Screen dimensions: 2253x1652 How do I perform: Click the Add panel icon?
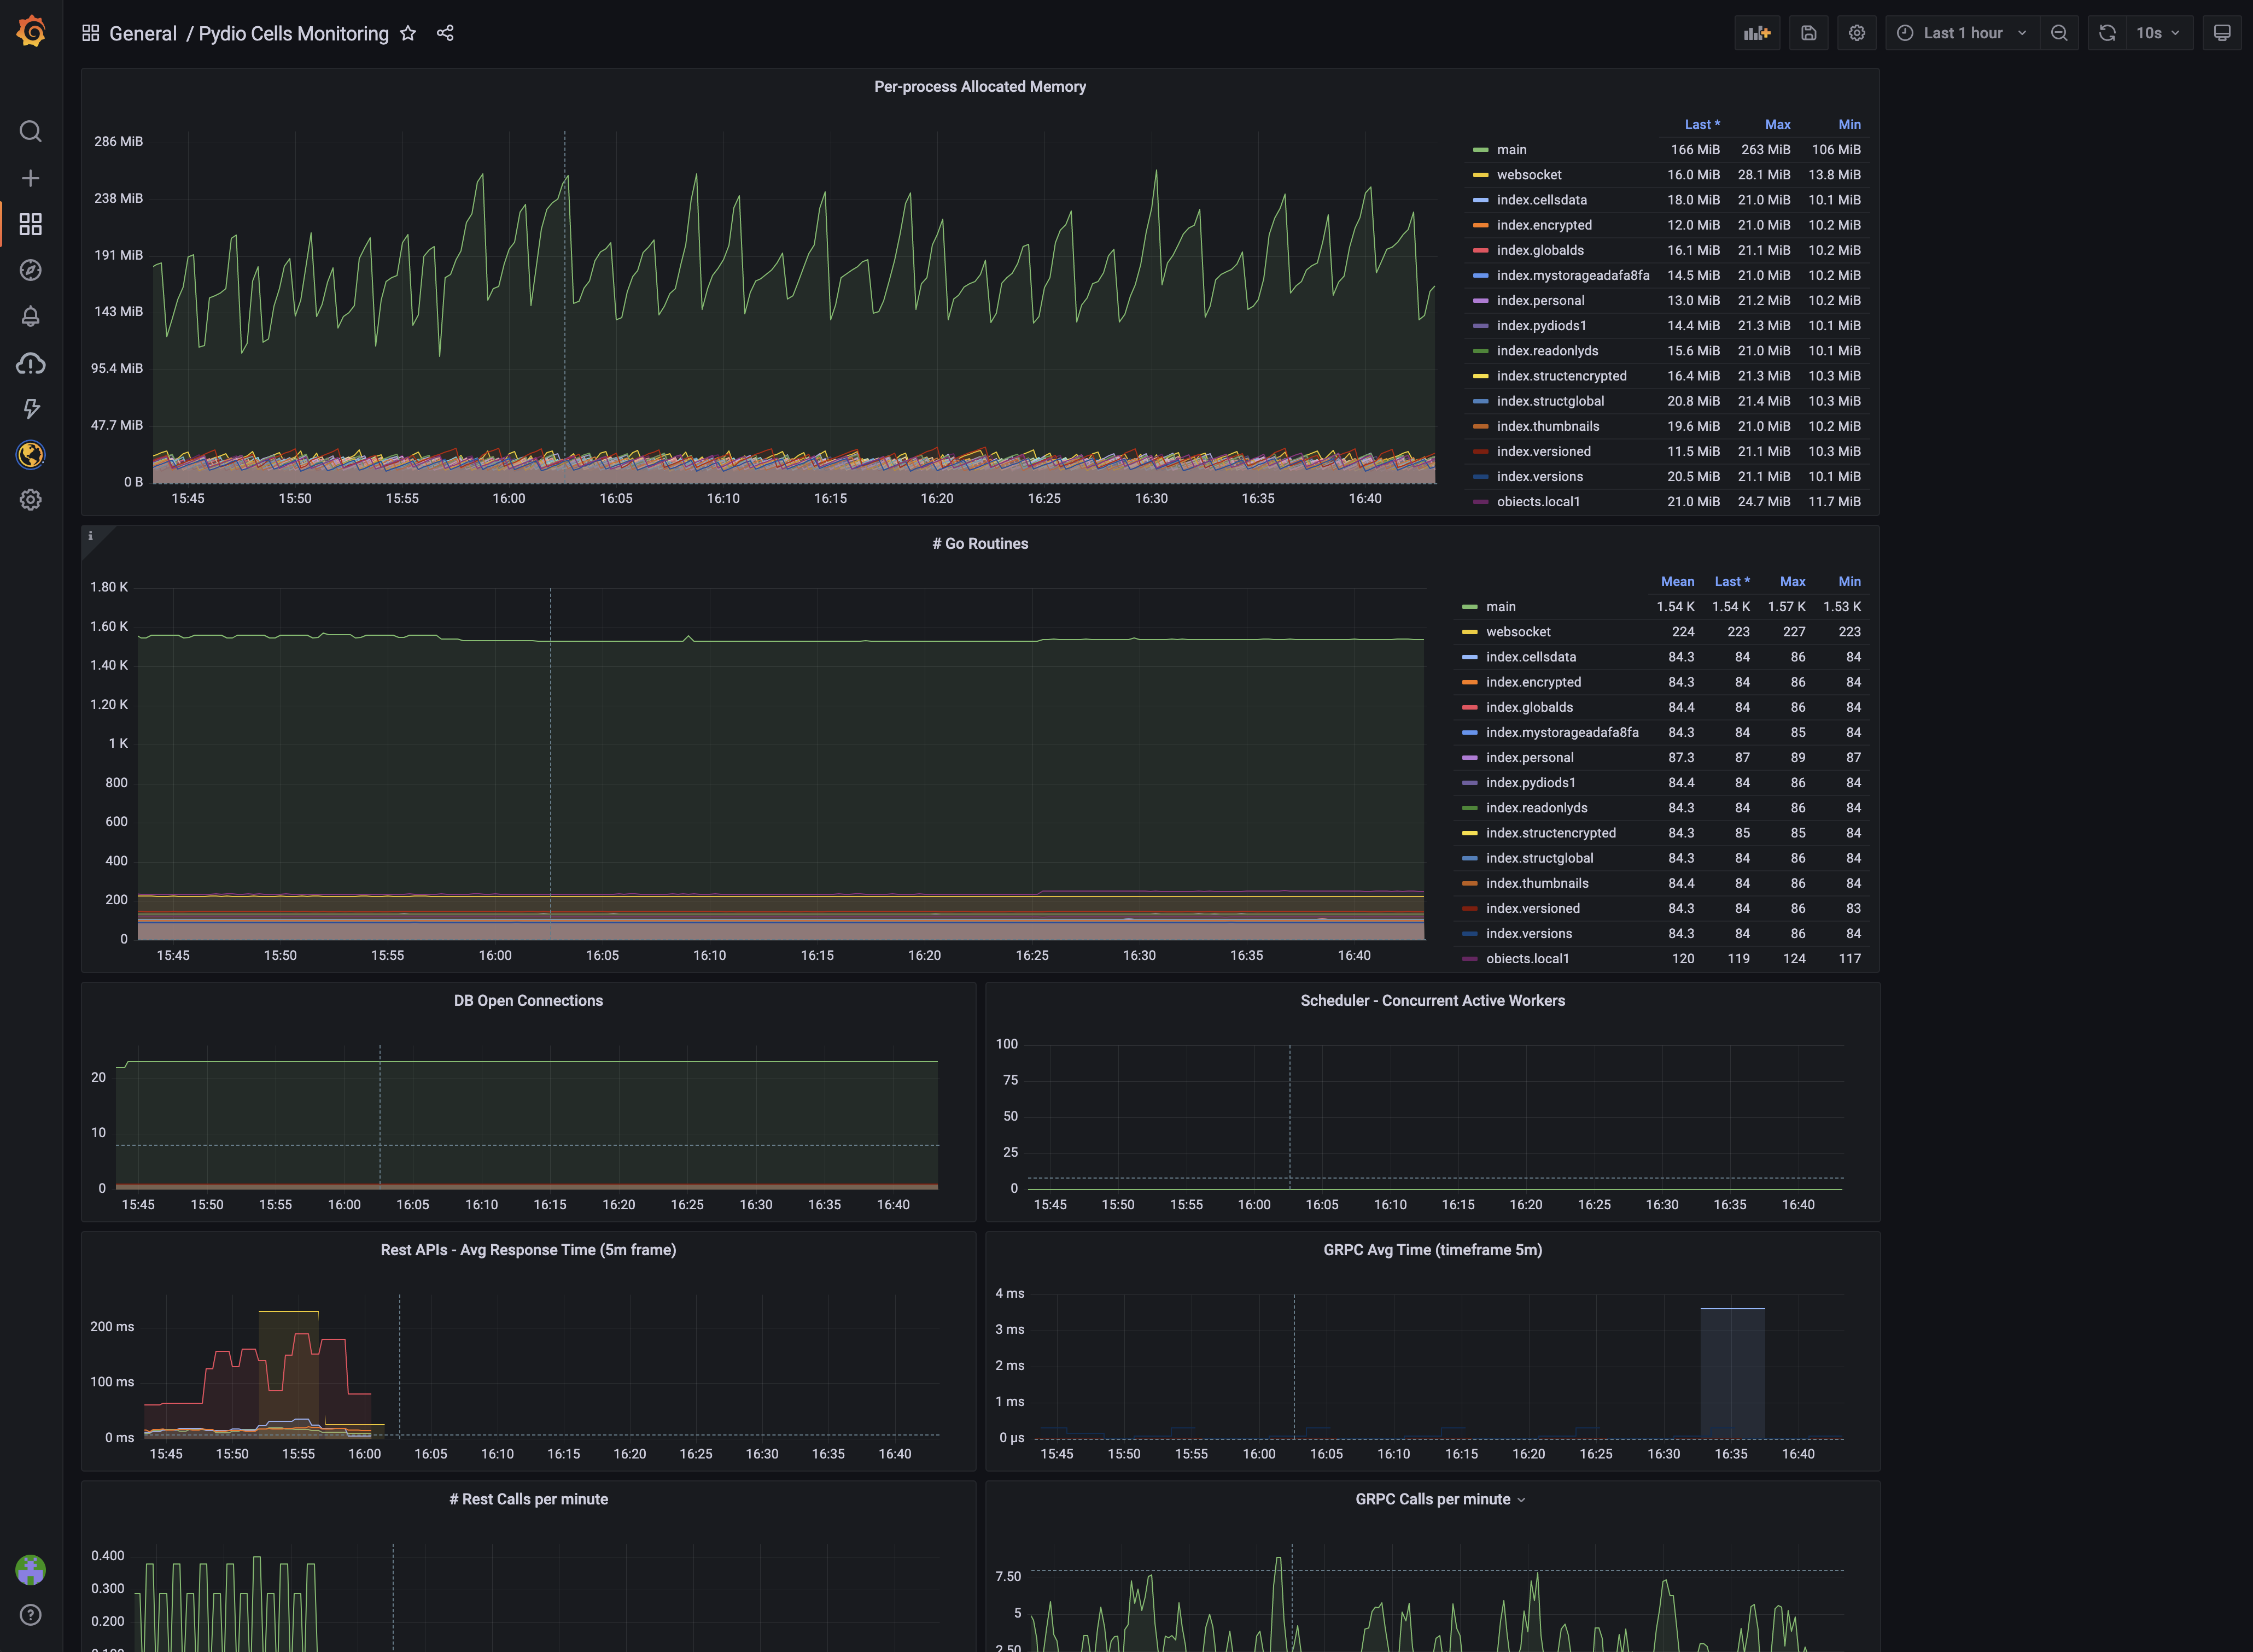pyautogui.click(x=1757, y=33)
